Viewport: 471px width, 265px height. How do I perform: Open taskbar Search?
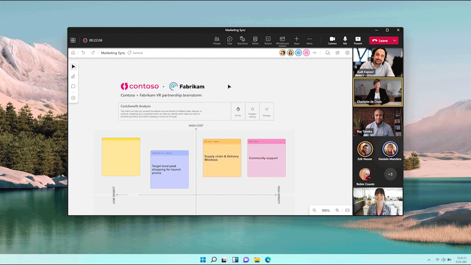click(x=214, y=259)
